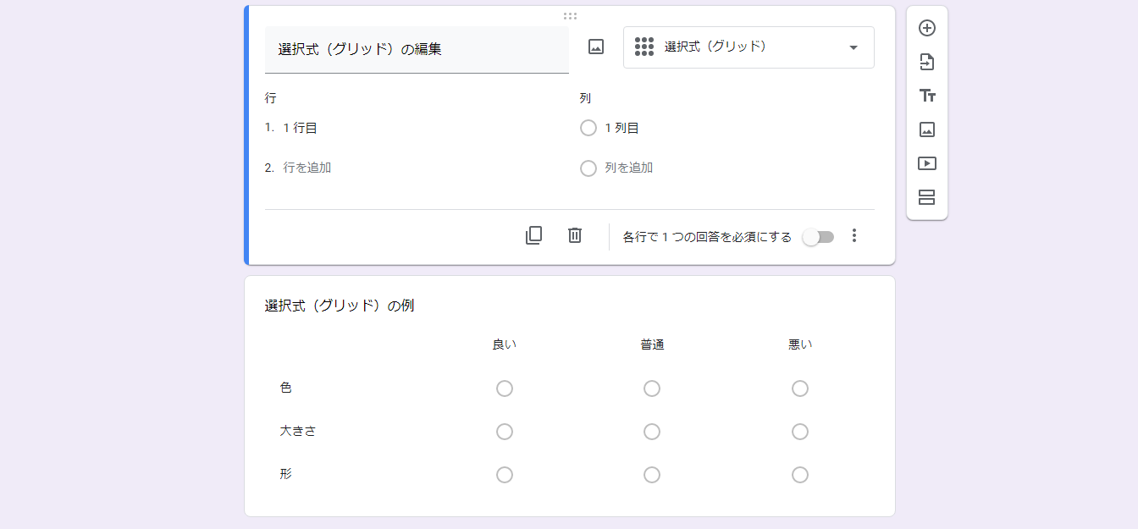Delete the grid question
This screenshot has width=1138, height=529.
tap(575, 235)
